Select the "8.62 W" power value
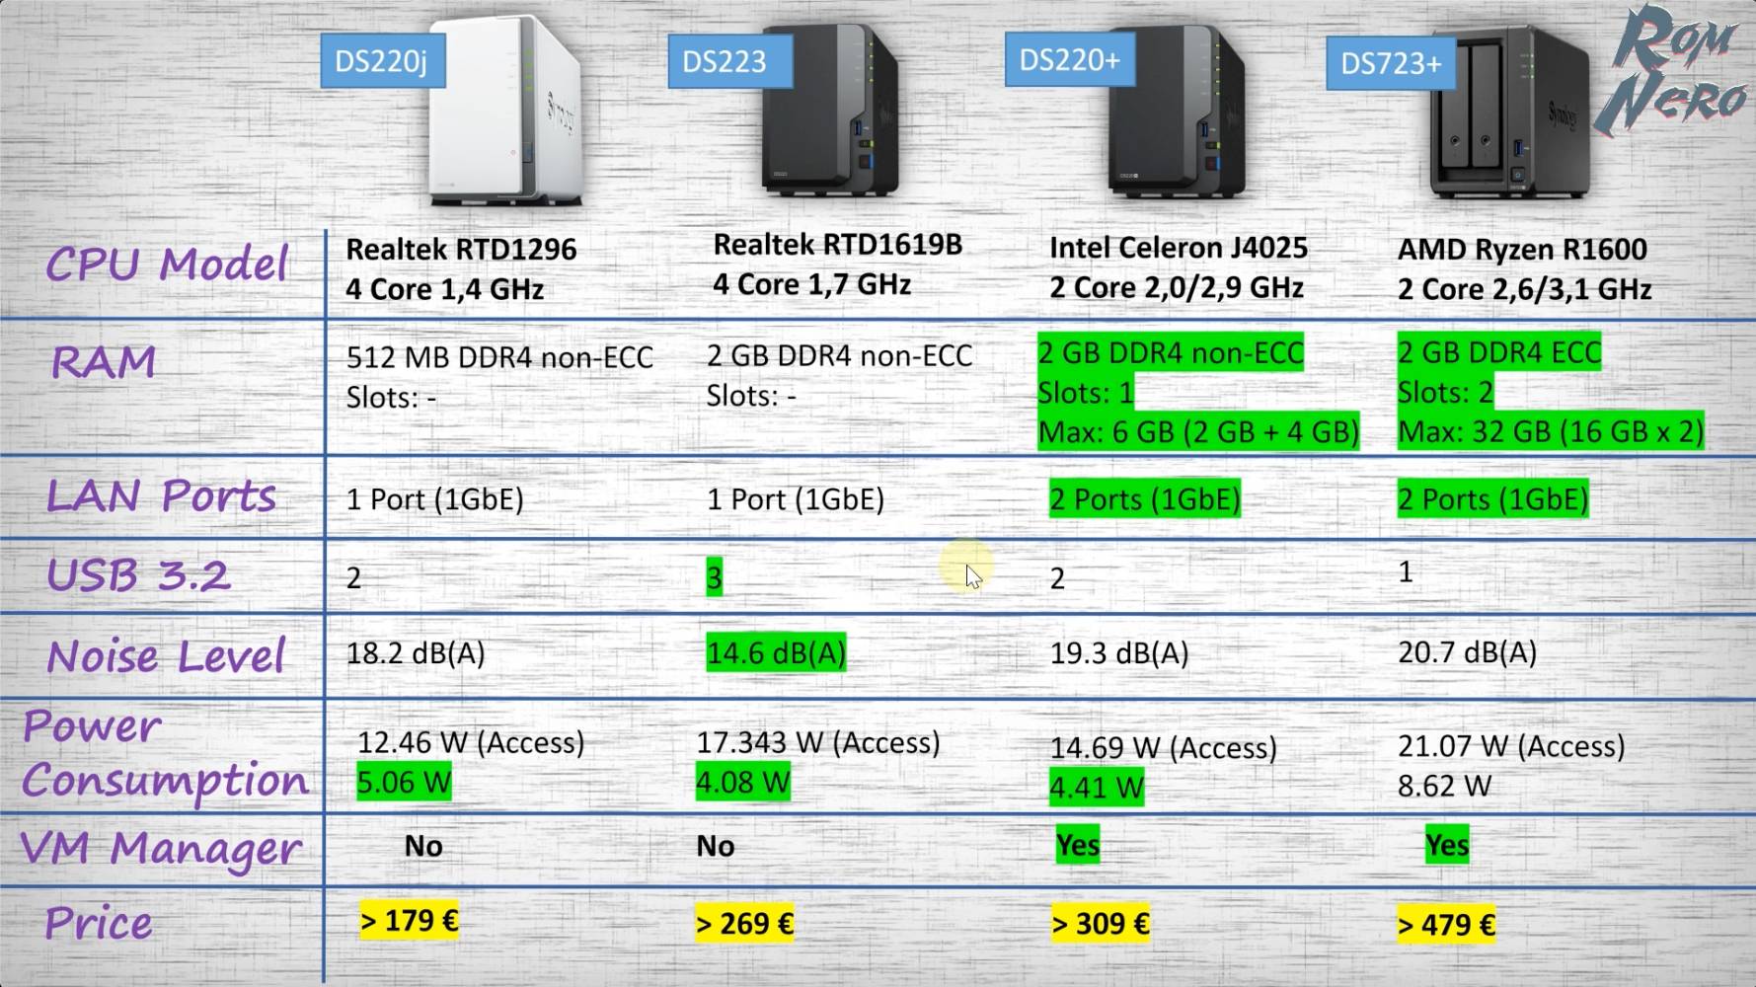The image size is (1756, 987). (x=1444, y=787)
